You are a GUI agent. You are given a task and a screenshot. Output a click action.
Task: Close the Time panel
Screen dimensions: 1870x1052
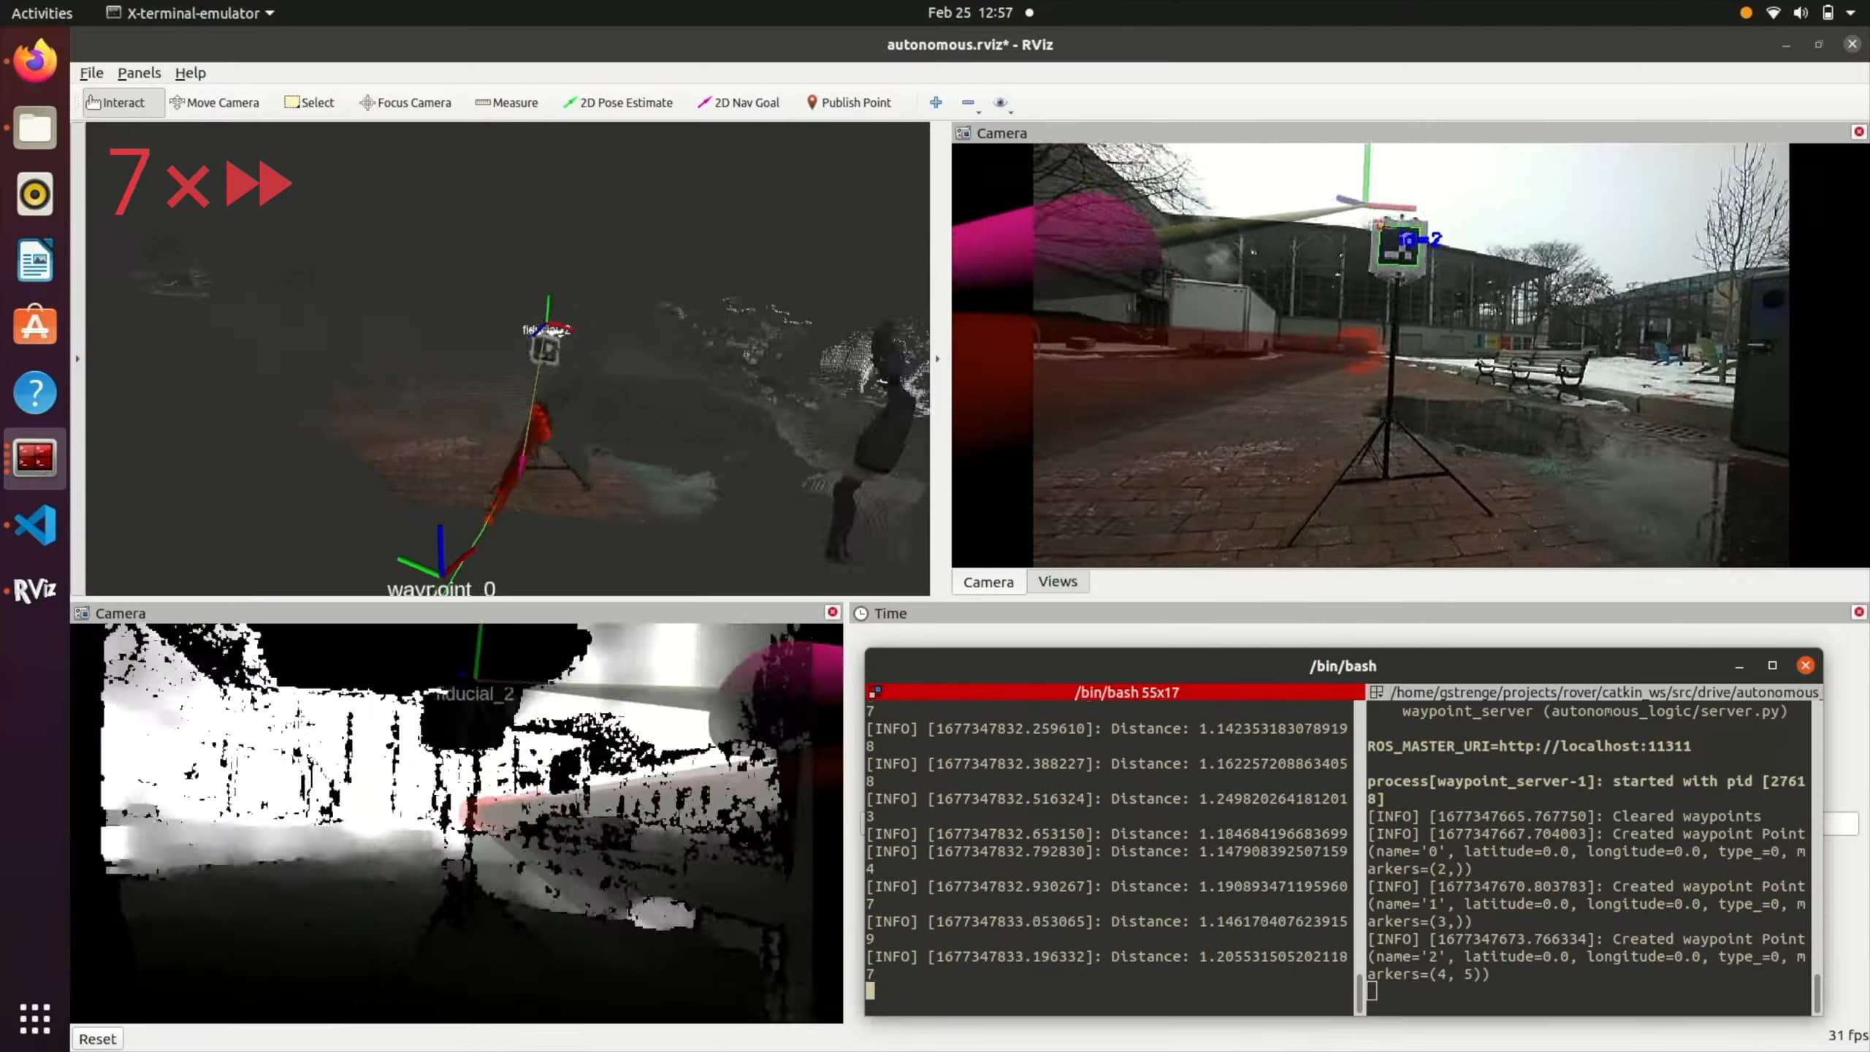pyautogui.click(x=1859, y=612)
